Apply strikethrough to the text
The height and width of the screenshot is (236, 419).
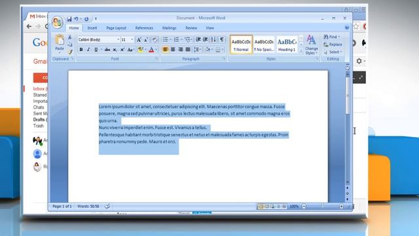(x=107, y=50)
